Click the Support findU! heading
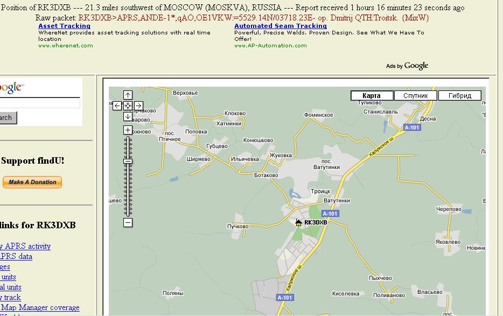 pos(33,161)
